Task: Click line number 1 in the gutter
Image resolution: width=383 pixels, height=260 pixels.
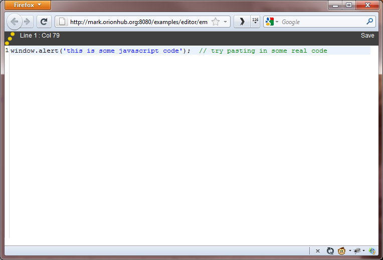Action: [x=7, y=51]
